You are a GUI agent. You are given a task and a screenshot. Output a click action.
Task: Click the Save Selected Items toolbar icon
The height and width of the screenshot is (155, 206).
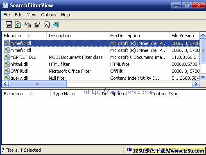point(9,25)
